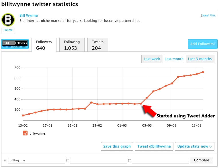Uncheck the billtwynne legend checkbox
The height and width of the screenshot is (168, 219).
(x=25, y=133)
